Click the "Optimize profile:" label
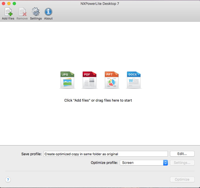Viewport: 200px width, 188px height. [x=104, y=163]
